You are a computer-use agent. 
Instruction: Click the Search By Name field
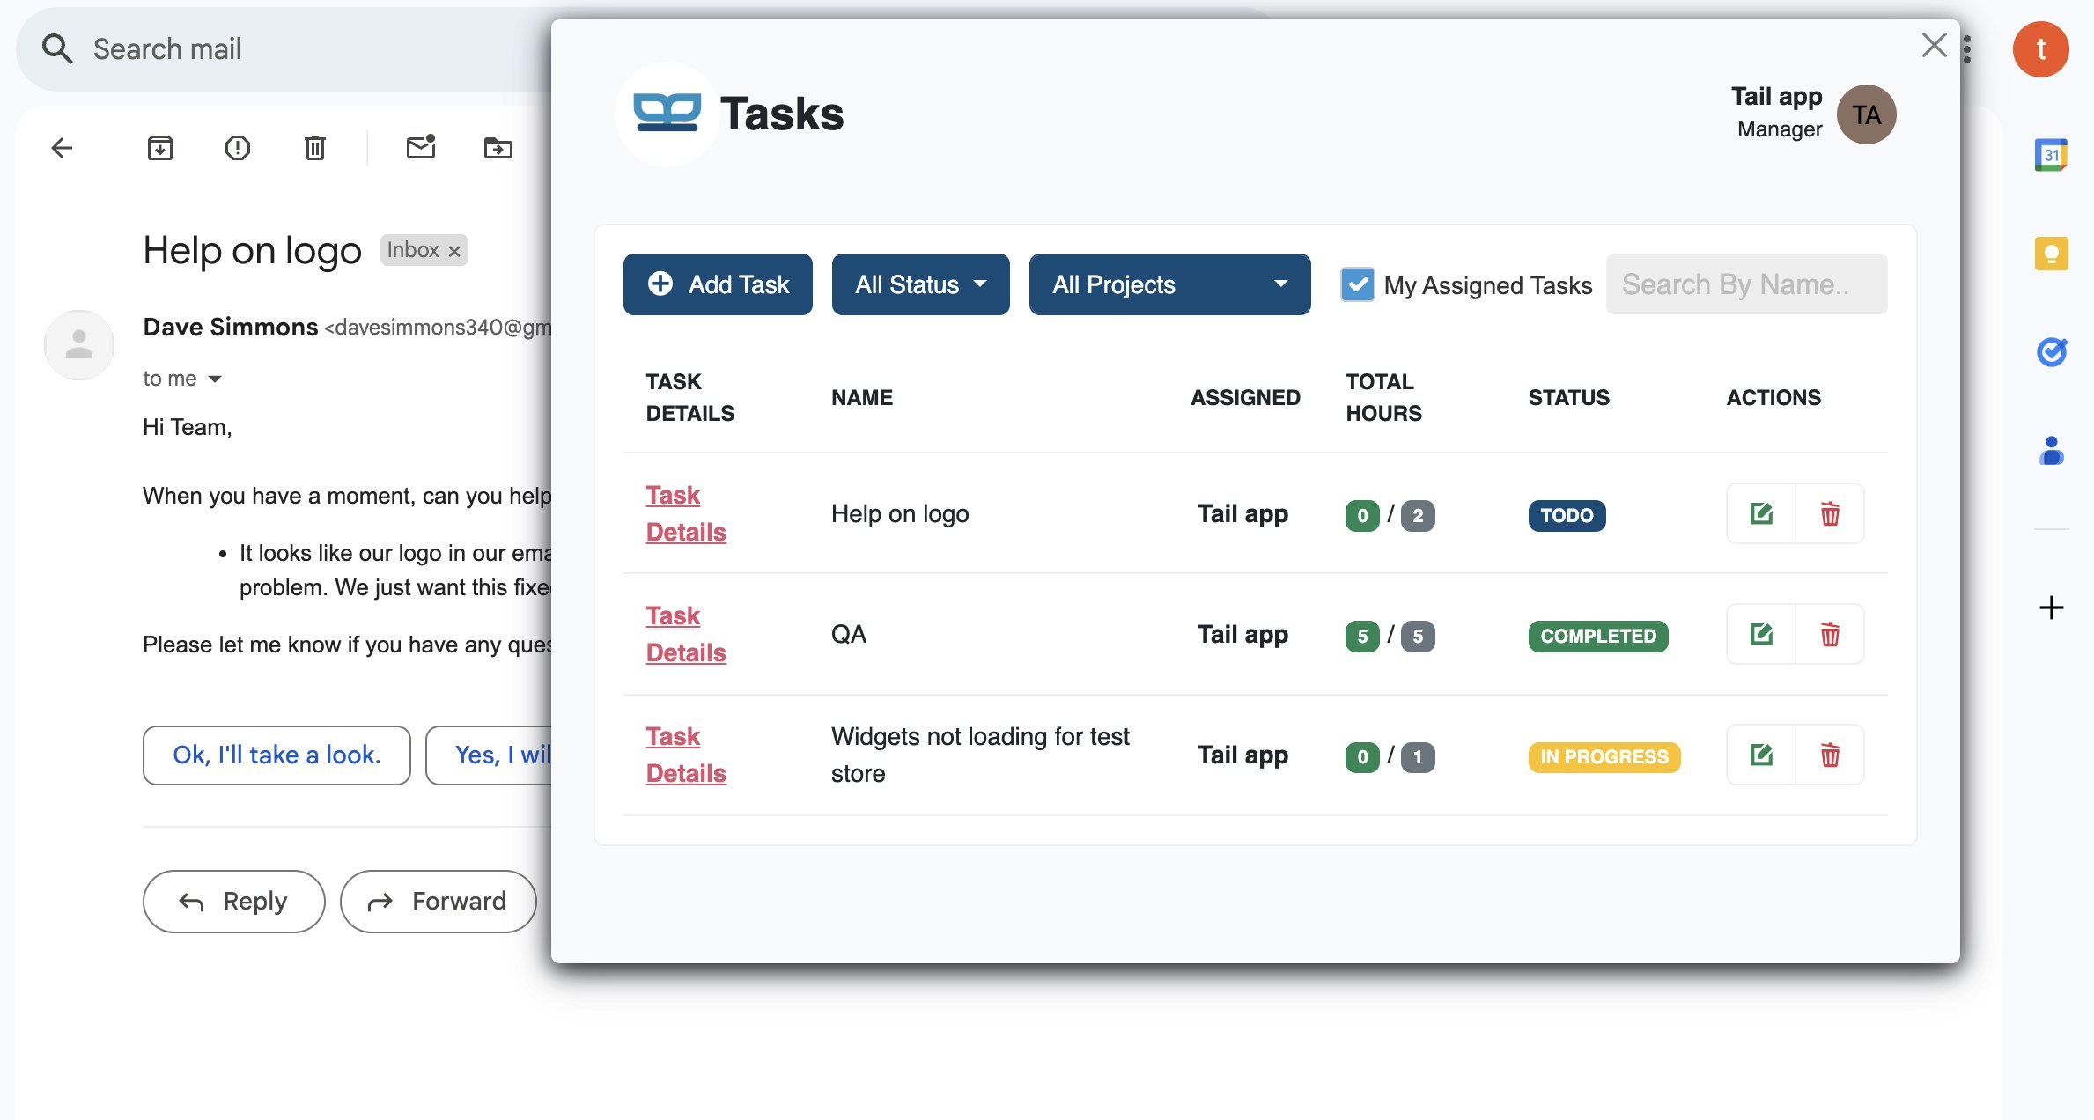(1746, 284)
